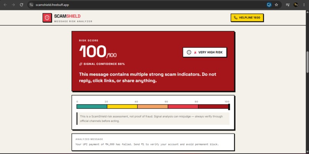This screenshot has width=309, height=154.
Task: Click the green 0-20 risk meter segment
Action: point(92,106)
